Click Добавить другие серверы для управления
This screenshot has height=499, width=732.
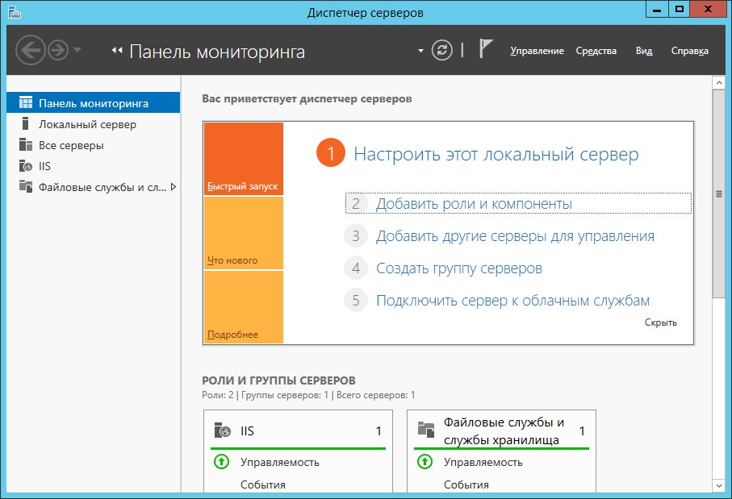tap(516, 236)
